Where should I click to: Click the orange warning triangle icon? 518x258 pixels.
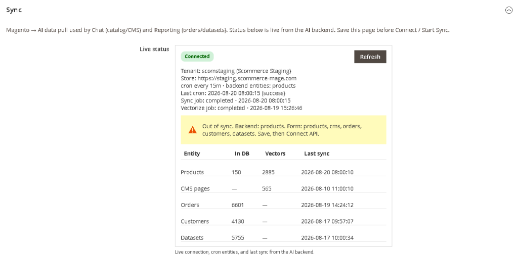(x=193, y=130)
